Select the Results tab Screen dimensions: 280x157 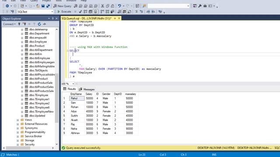tap(70, 89)
